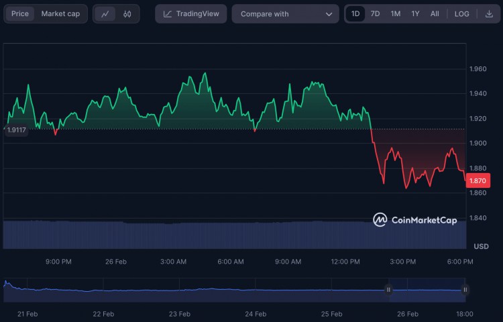Click 18:00 on navigator timeline

[465, 314]
